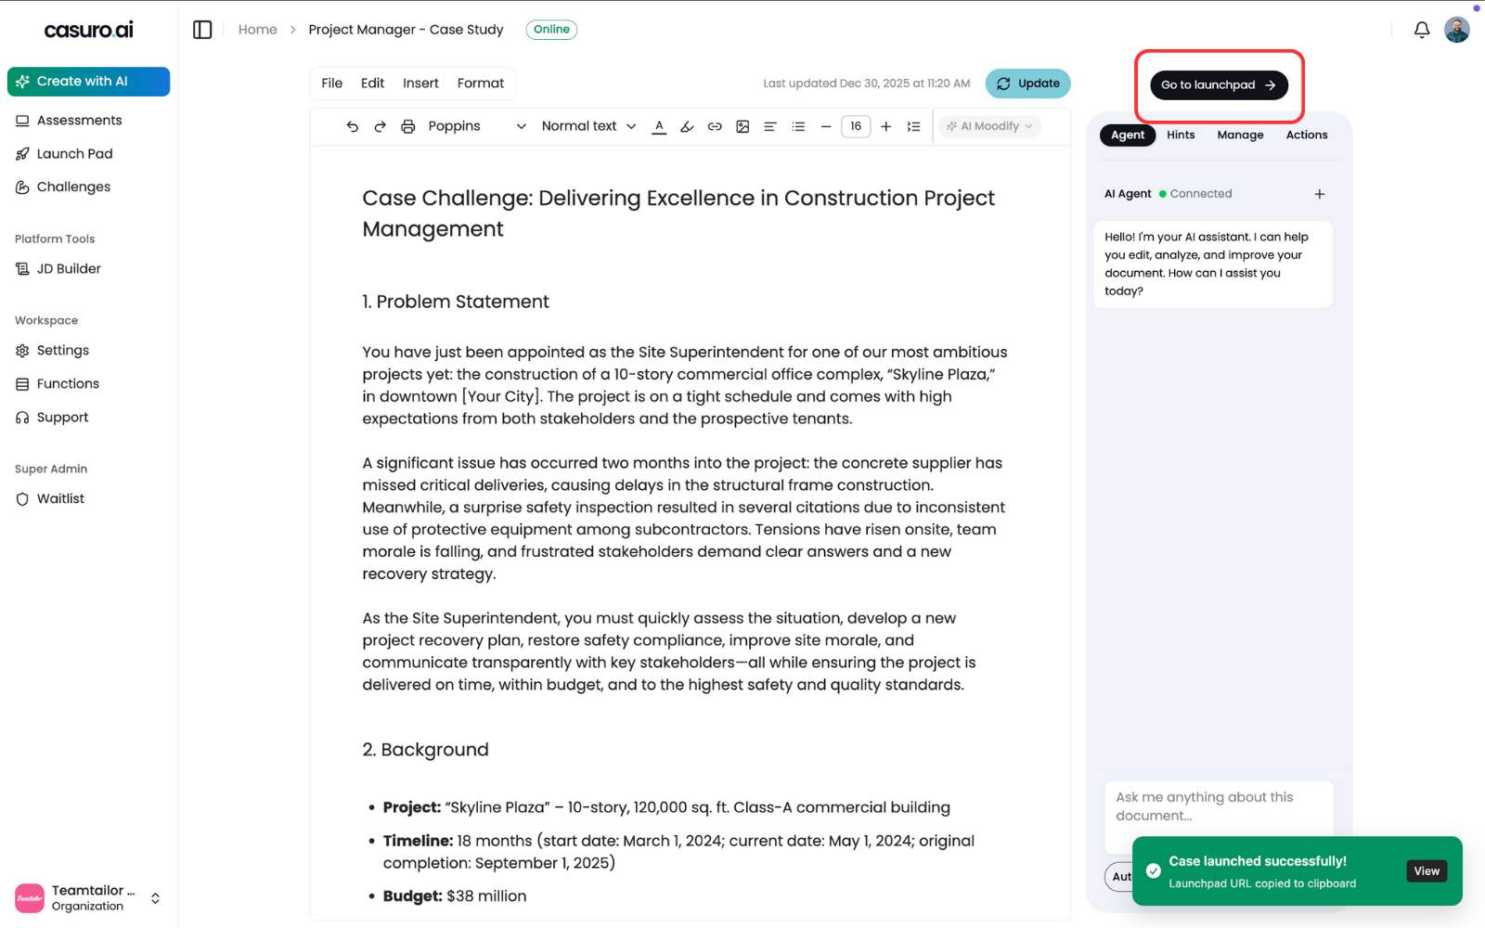This screenshot has height=928, width=1485.
Task: Open the File menu
Action: [331, 84]
